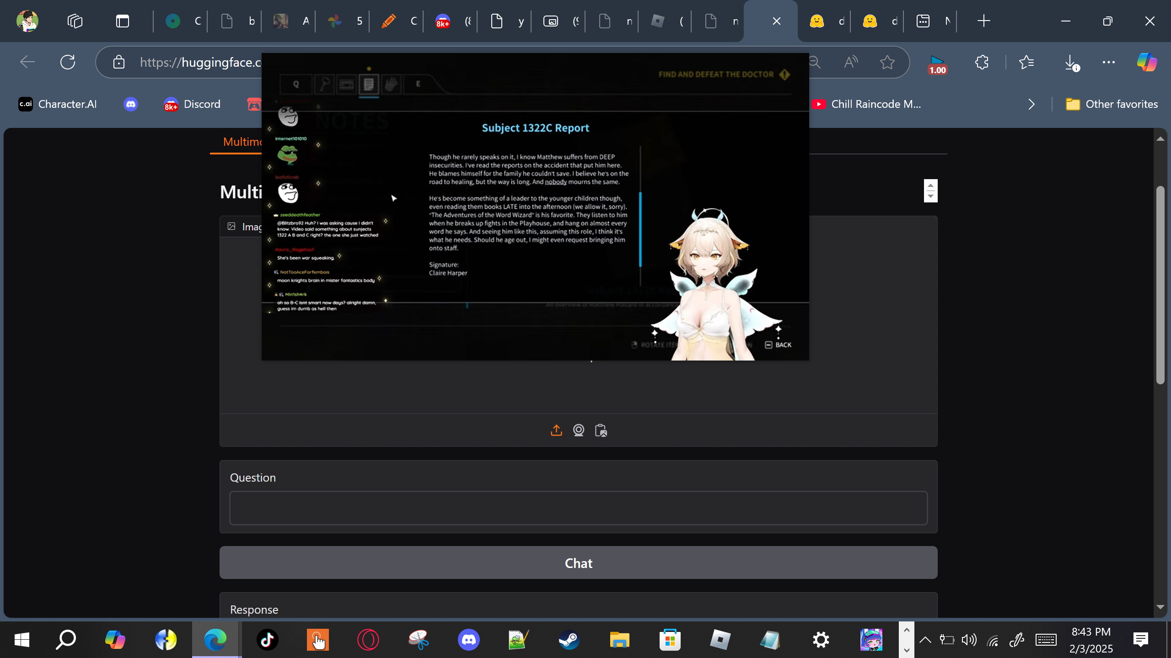Open File Explorer from taskbar
This screenshot has width=1171, height=658.
[x=620, y=640]
